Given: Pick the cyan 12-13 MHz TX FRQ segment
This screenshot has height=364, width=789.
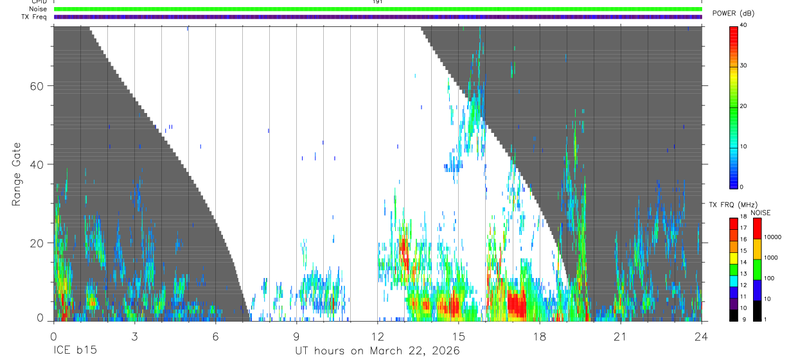Looking at the screenshot, I should 734,281.
